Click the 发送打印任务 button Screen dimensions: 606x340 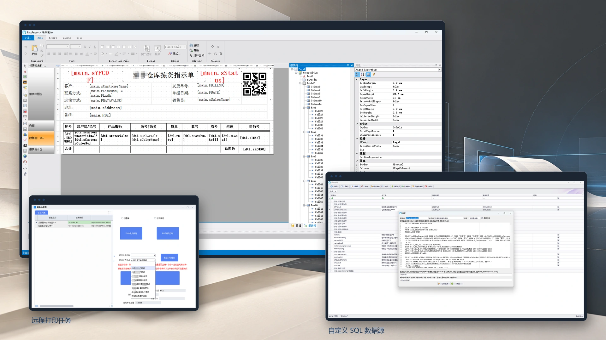(x=169, y=258)
